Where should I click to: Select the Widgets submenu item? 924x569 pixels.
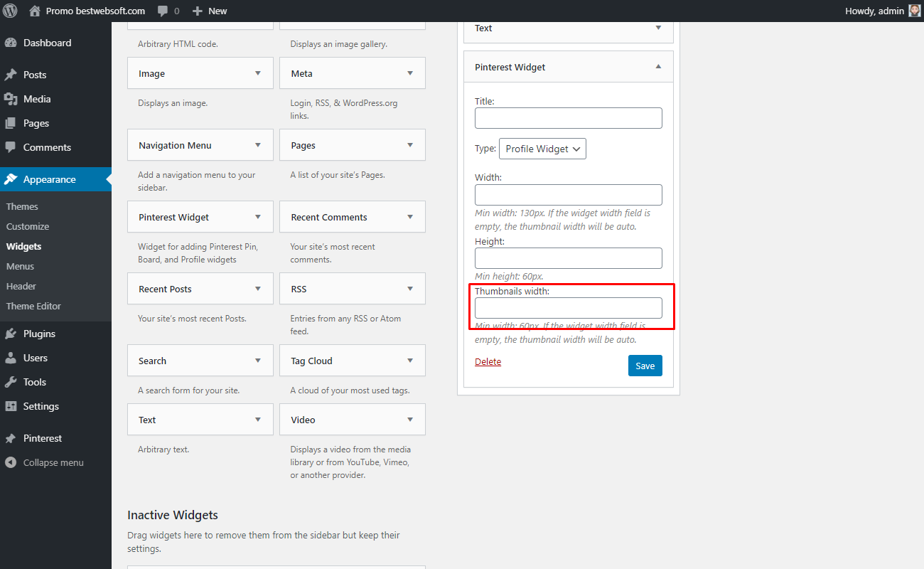23,246
